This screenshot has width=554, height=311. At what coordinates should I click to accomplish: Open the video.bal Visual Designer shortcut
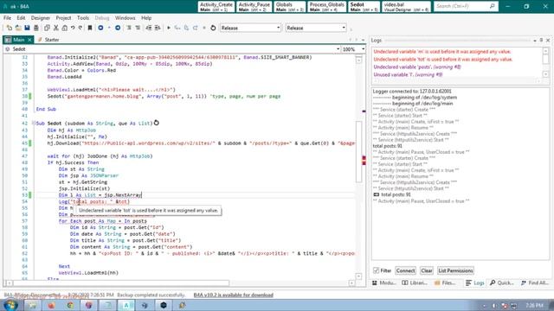[406, 7]
